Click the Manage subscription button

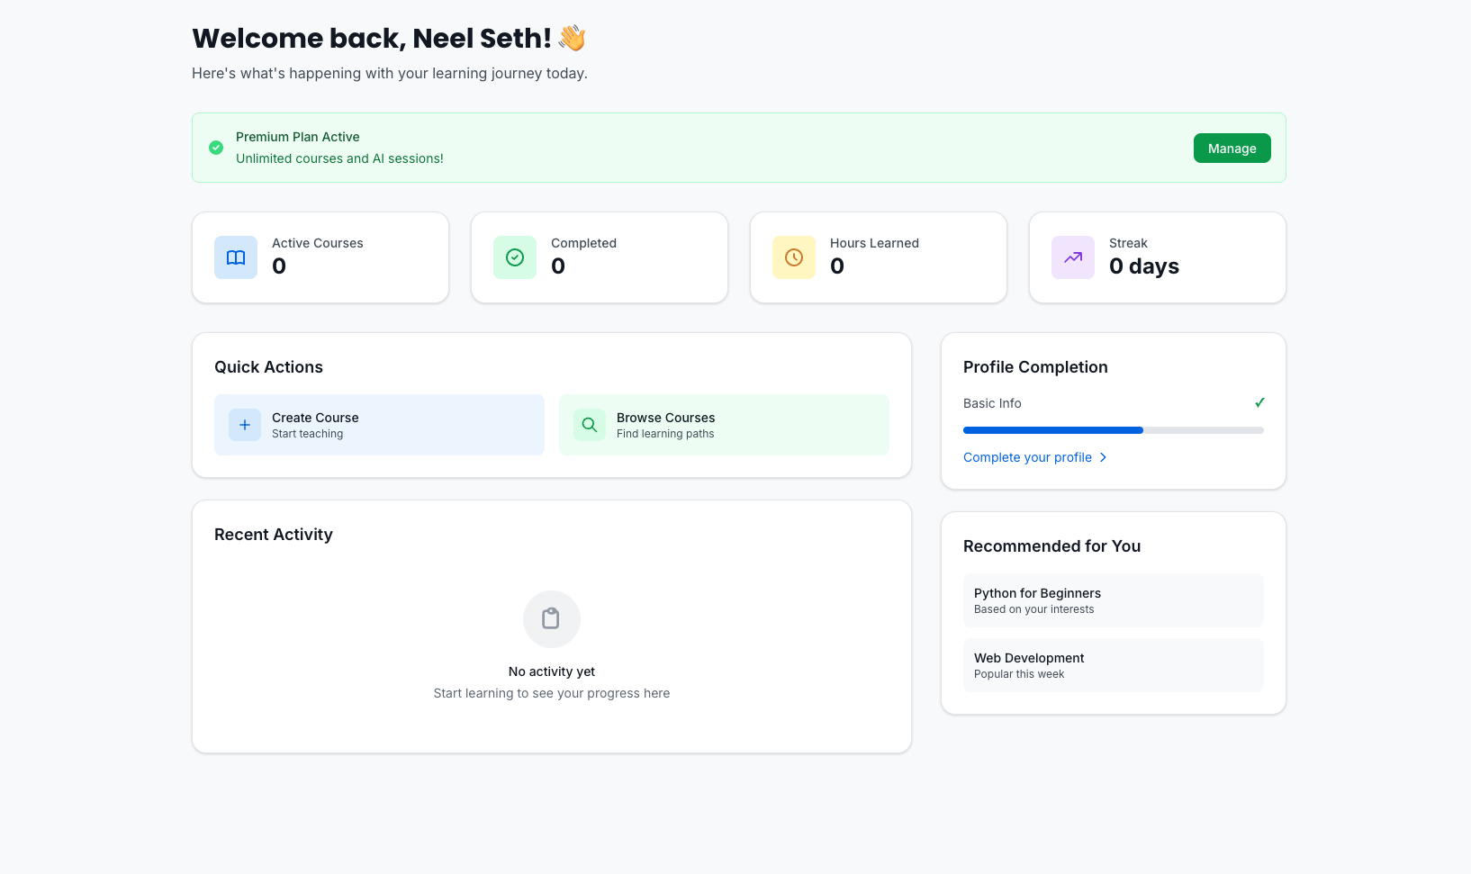[1232, 149]
